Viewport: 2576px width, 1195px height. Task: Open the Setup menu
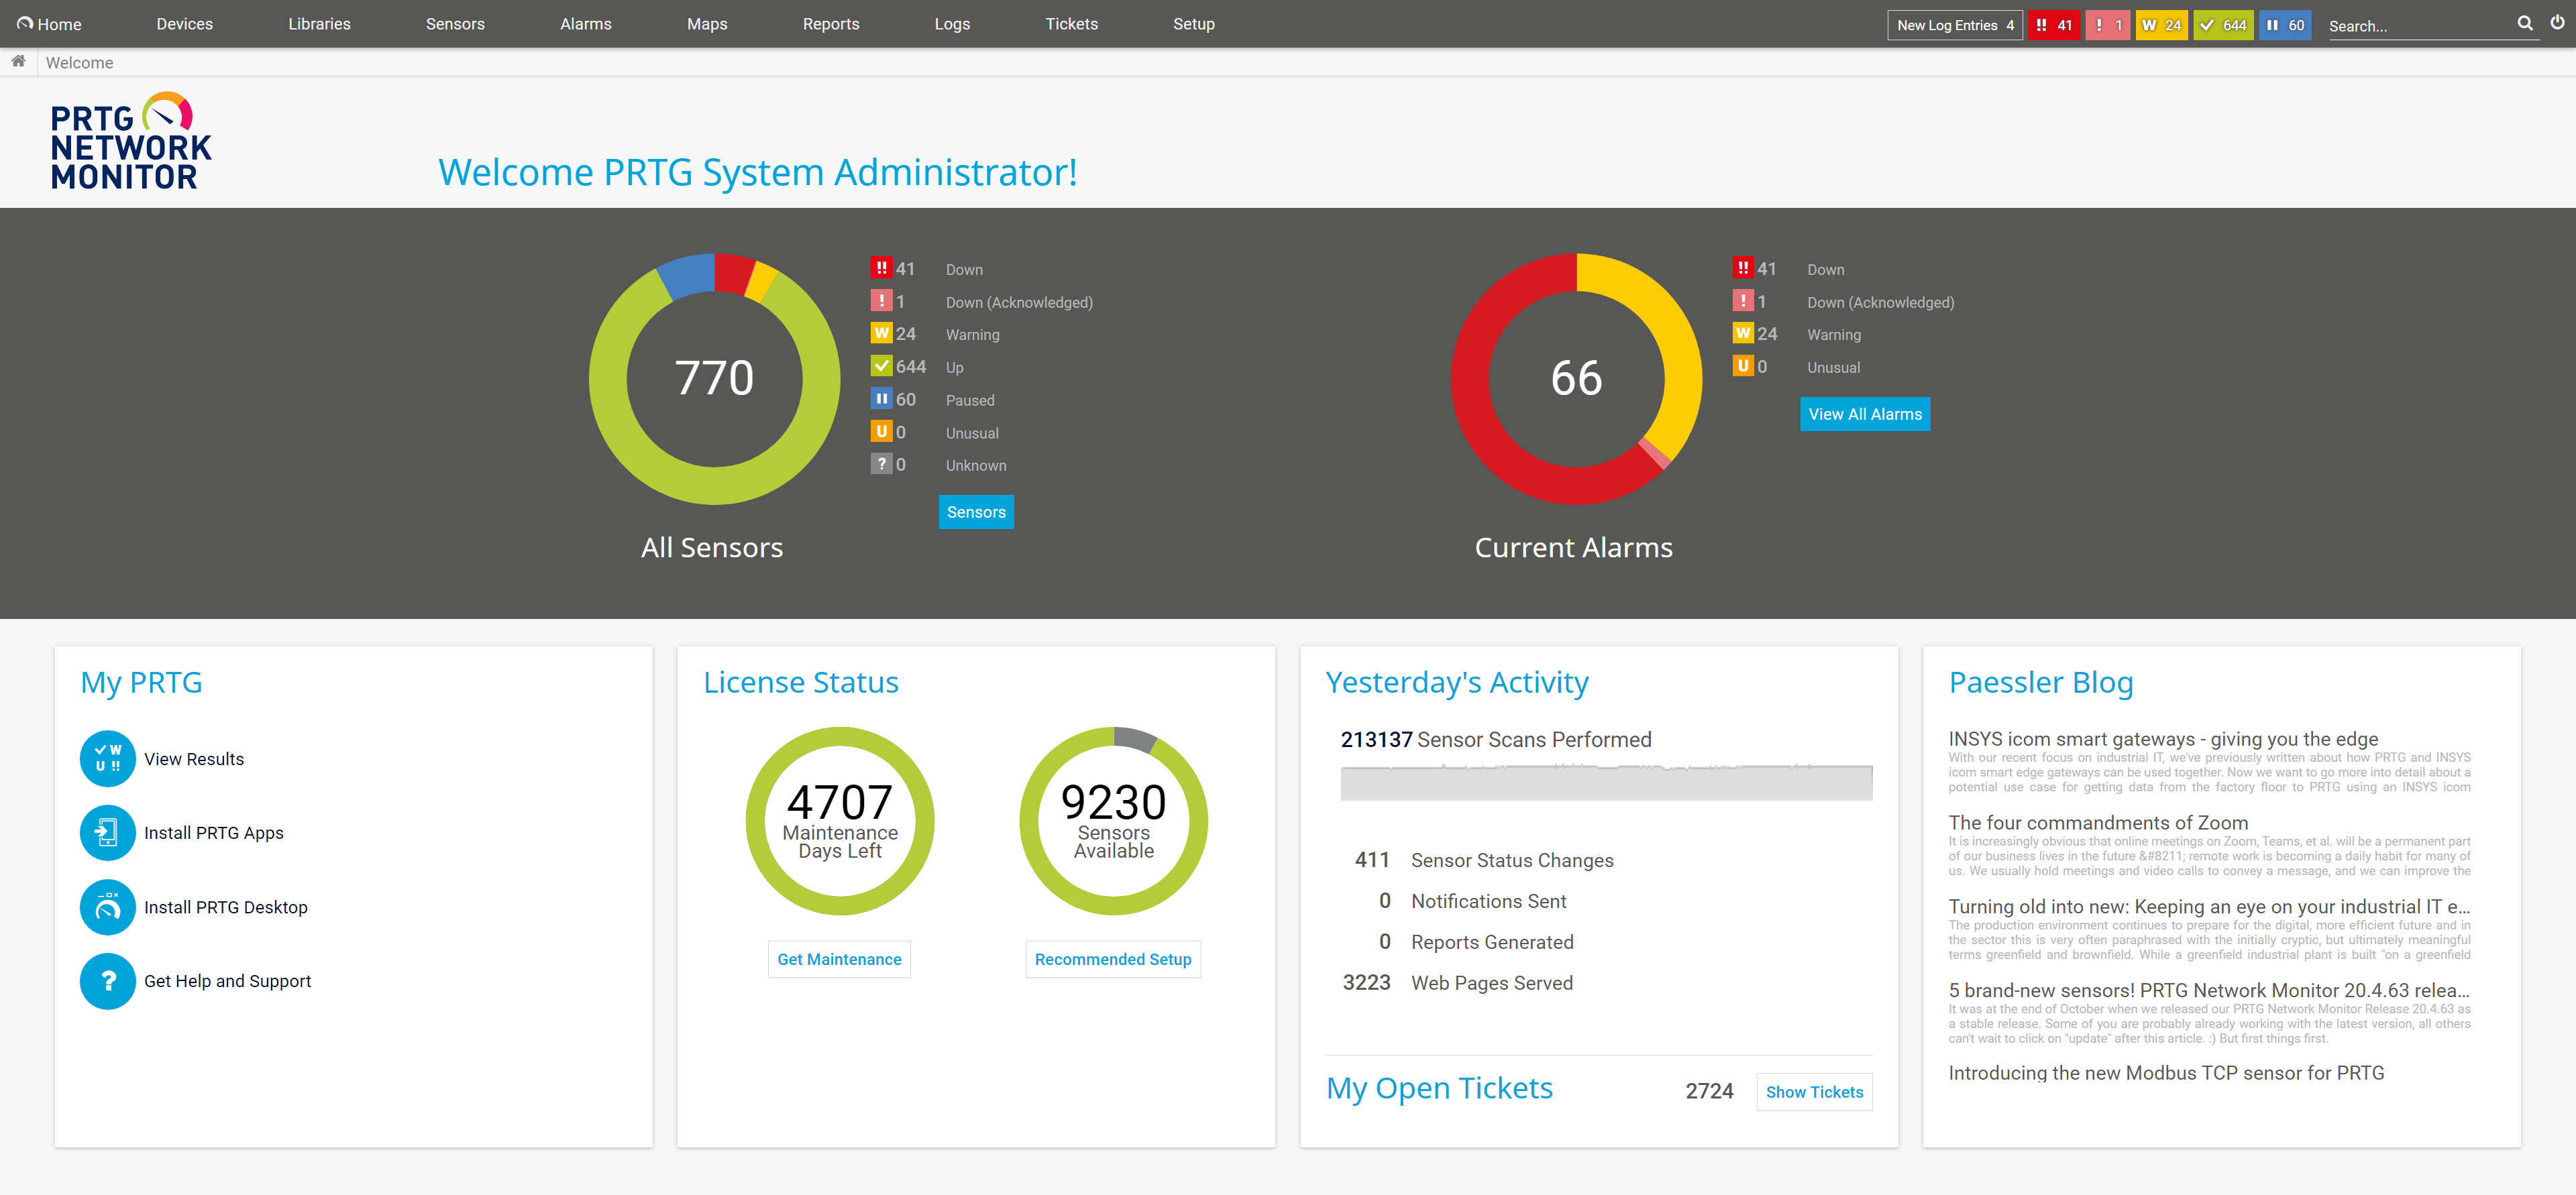[1193, 24]
